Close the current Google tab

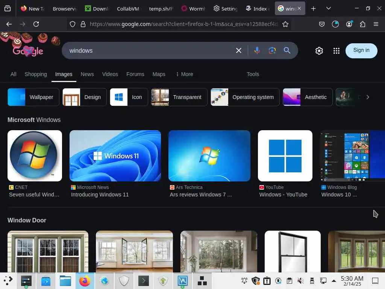(x=299, y=8)
